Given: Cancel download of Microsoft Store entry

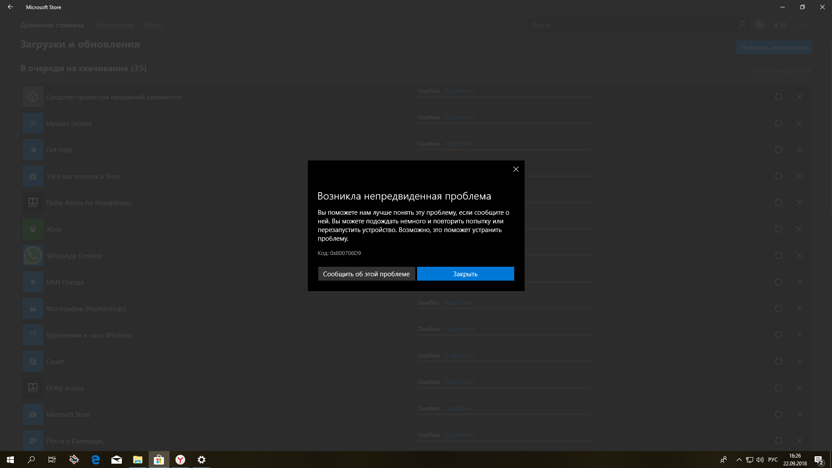Looking at the screenshot, I should coord(799,414).
